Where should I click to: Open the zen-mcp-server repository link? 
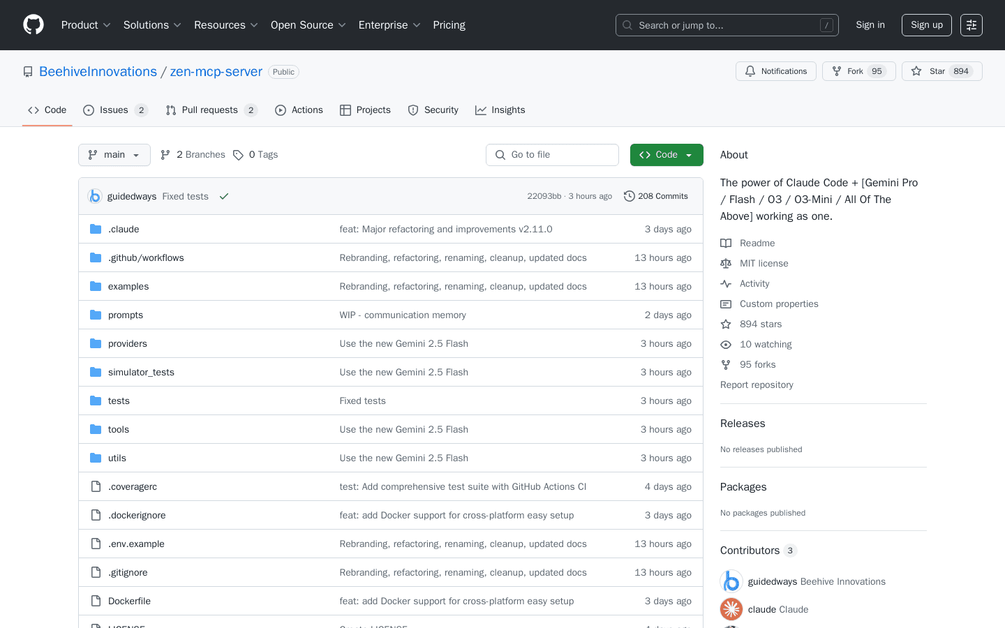click(x=216, y=72)
